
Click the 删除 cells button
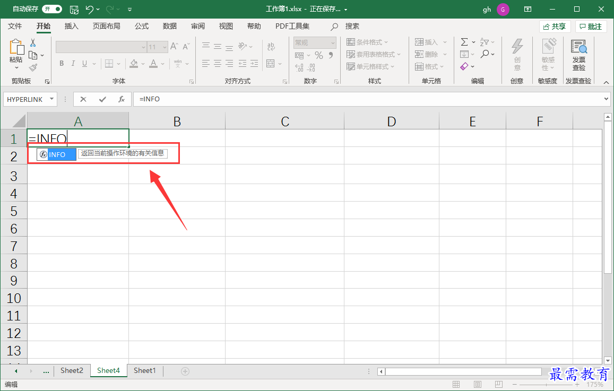click(426, 55)
